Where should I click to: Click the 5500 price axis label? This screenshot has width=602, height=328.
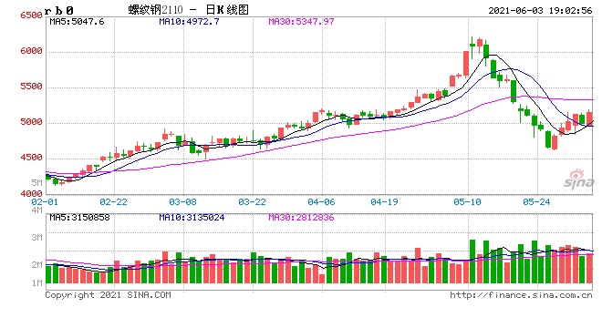[32, 87]
